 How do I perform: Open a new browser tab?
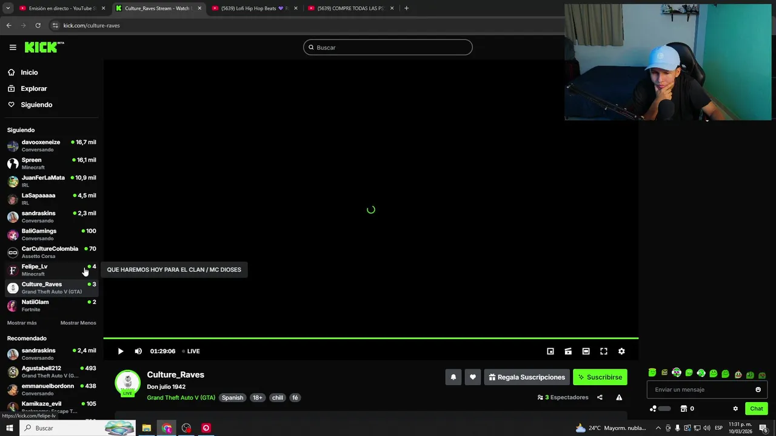pos(406,8)
